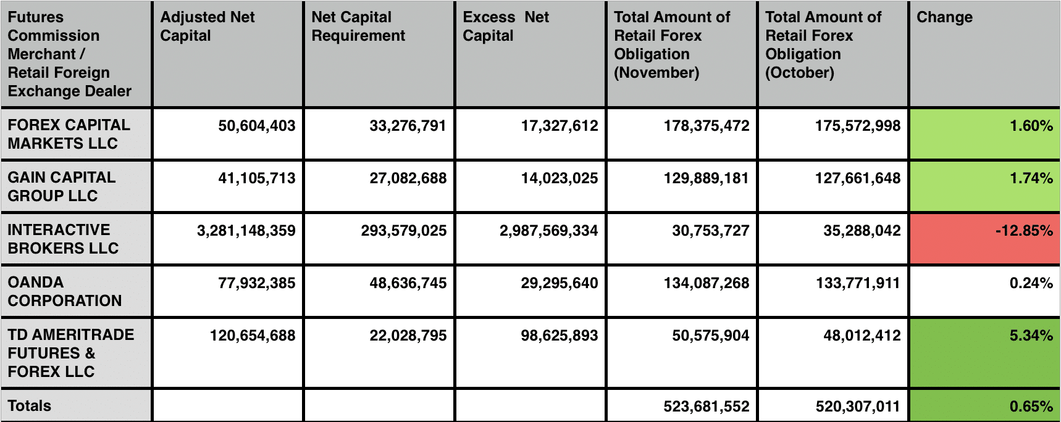Click the 3,281,148,359 adjusted net capital value
1061x422 pixels.
point(246,231)
